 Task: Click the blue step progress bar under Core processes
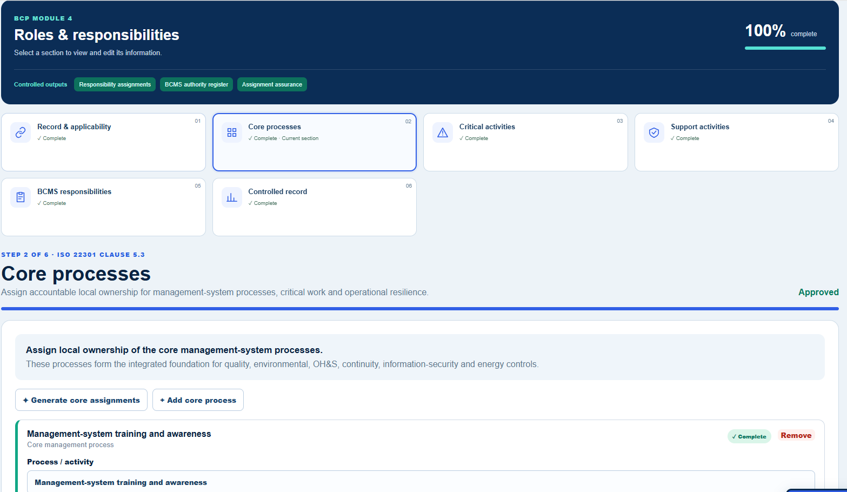[x=420, y=309]
